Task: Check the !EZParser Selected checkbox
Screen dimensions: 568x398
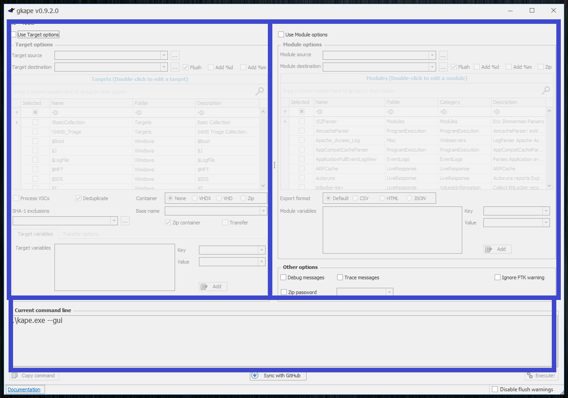Action: pyautogui.click(x=302, y=121)
